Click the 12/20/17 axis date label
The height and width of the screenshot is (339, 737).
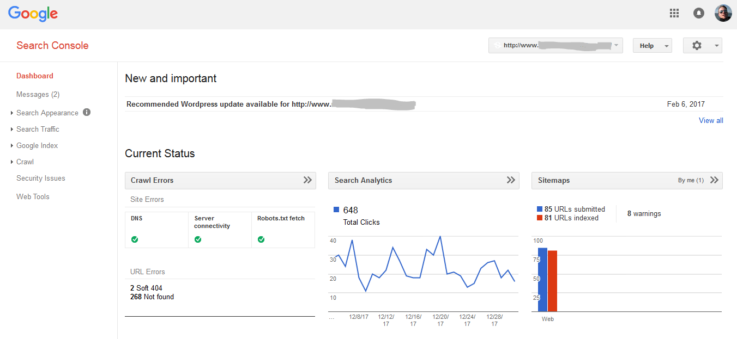click(440, 320)
